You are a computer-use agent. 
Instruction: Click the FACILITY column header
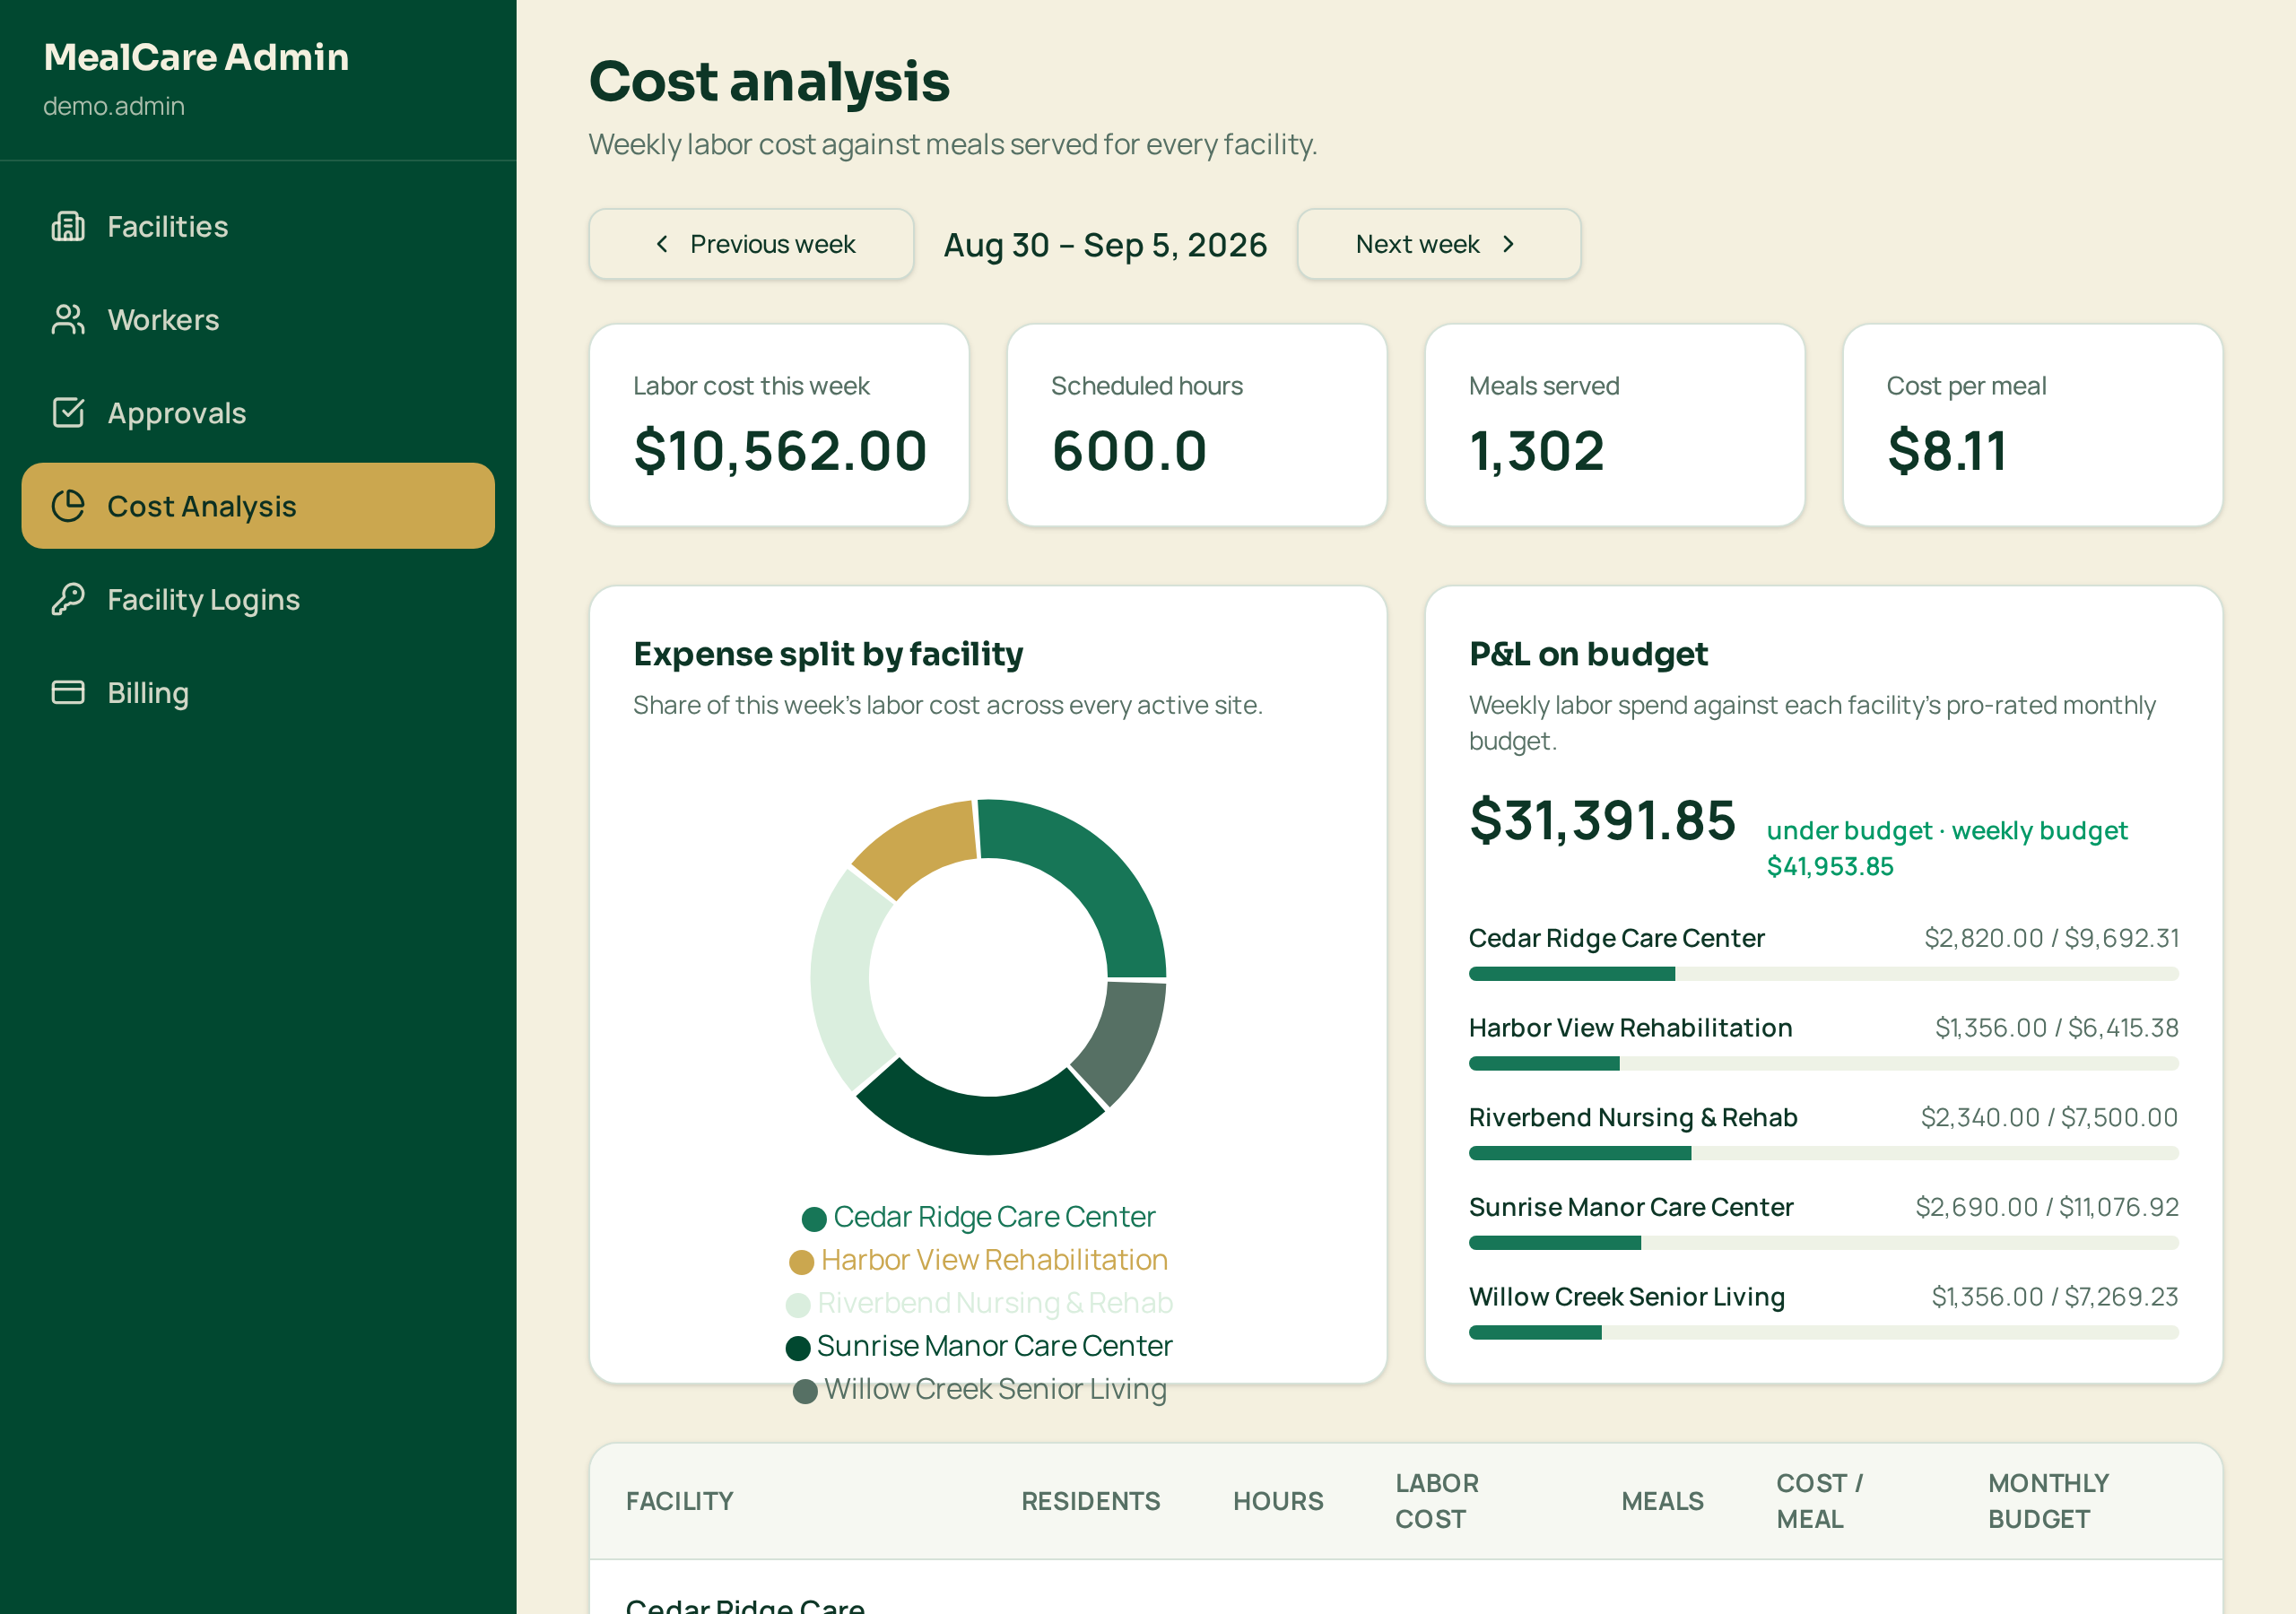click(x=679, y=1501)
